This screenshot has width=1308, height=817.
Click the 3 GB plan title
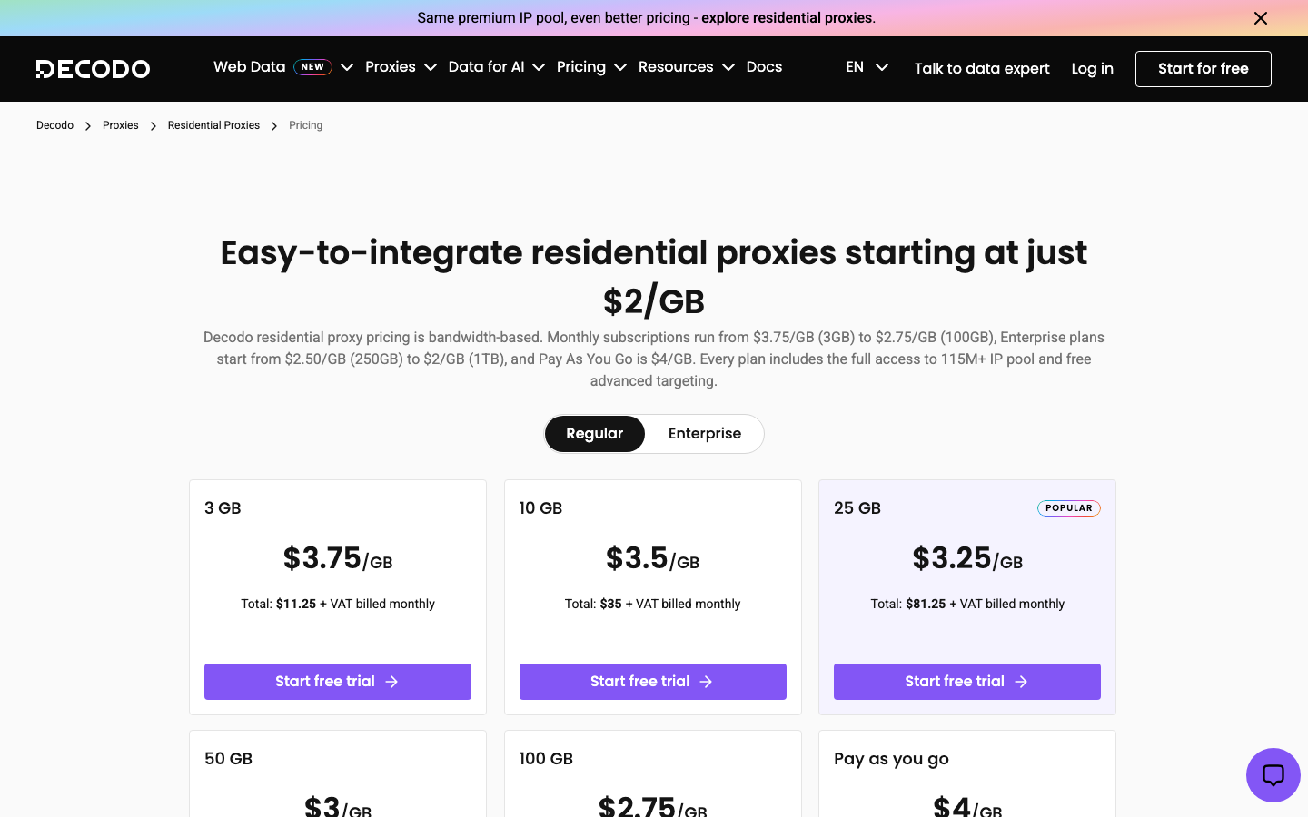coord(223,508)
